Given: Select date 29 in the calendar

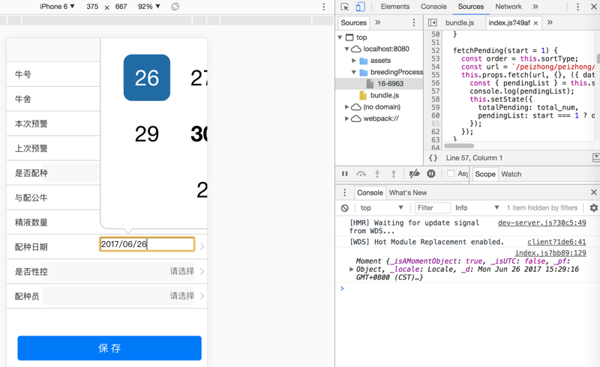Looking at the screenshot, I should point(147,134).
